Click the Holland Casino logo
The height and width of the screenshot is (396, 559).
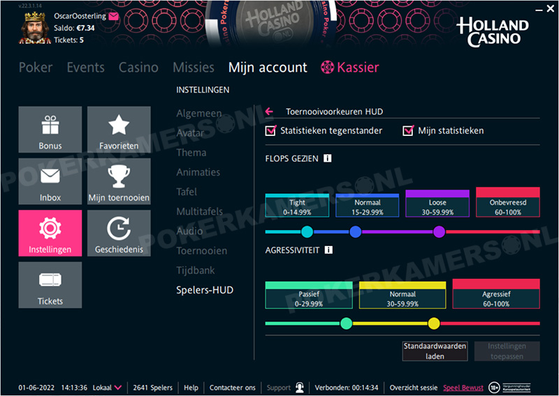493,32
